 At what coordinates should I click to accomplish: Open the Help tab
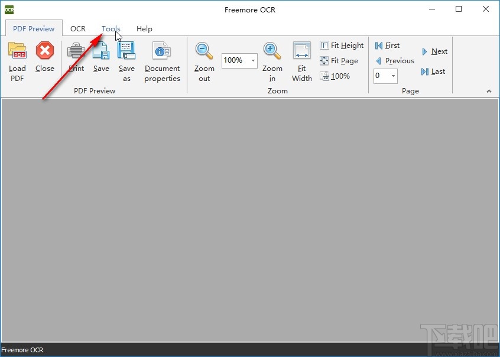pos(144,29)
